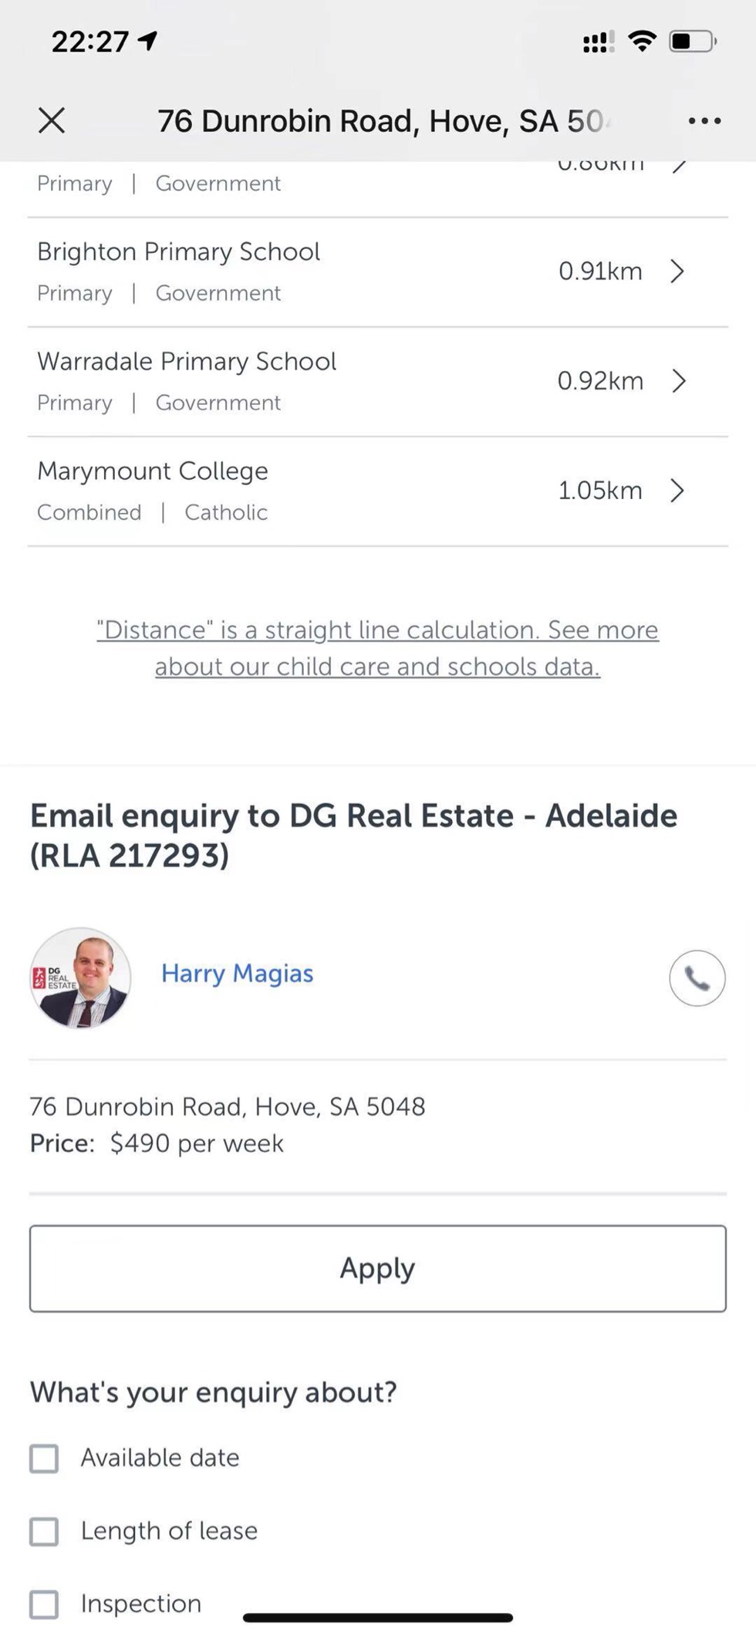Expand Brighton Primary School details chevron
Image resolution: width=756 pixels, height=1637 pixels.
coord(677,272)
